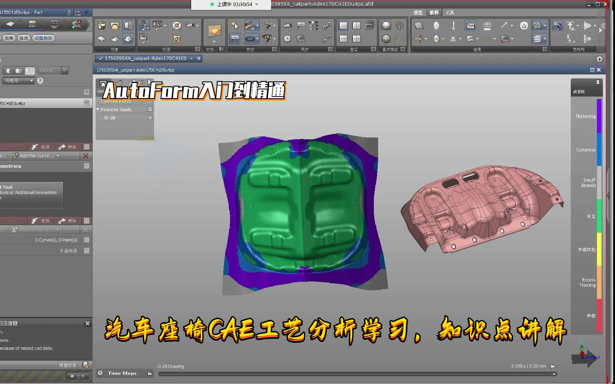Toggle checkbox right of upper 排除 button
Viewport: 615px width, 384px height.
tap(87, 147)
